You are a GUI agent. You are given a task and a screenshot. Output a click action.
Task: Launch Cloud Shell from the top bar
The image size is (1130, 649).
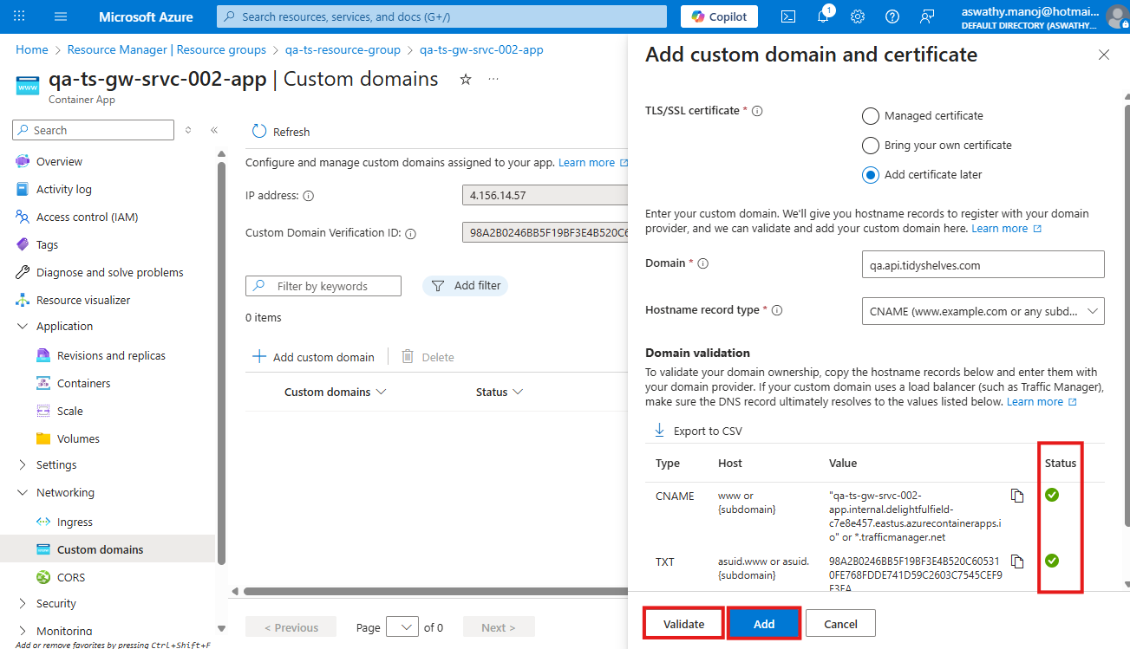(x=788, y=16)
